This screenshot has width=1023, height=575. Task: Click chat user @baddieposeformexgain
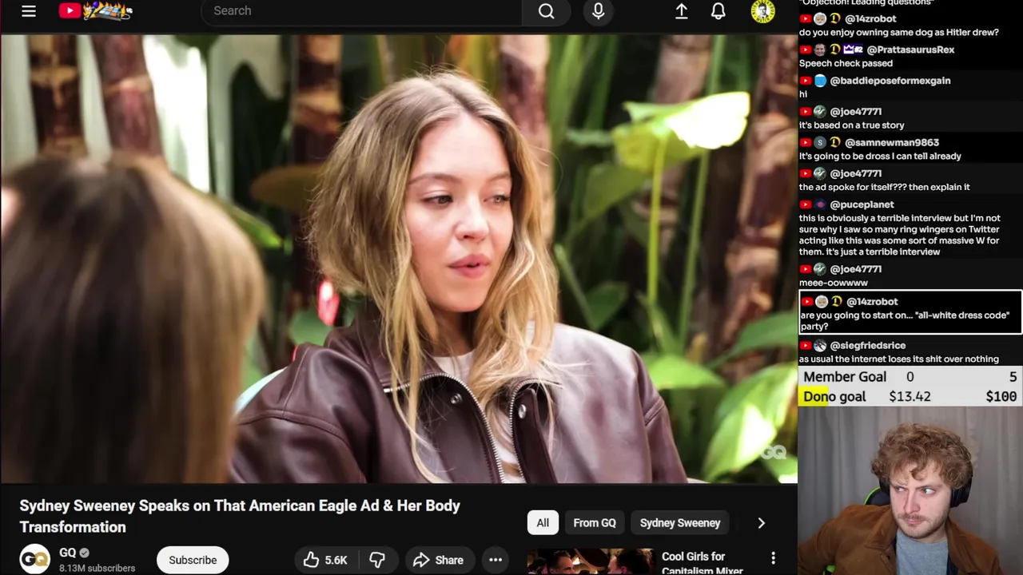point(890,81)
